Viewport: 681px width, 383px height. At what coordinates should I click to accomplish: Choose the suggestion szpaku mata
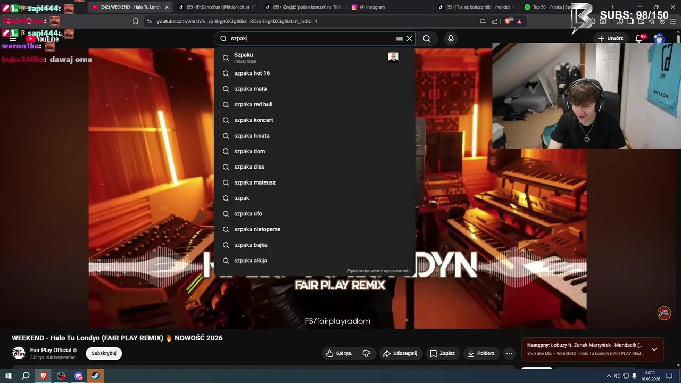point(314,89)
